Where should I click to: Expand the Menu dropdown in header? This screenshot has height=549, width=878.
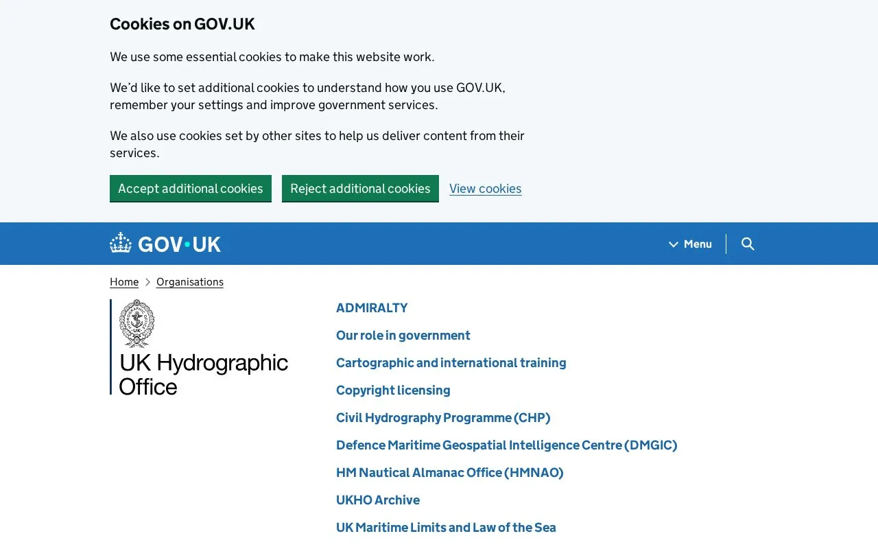[x=691, y=244]
